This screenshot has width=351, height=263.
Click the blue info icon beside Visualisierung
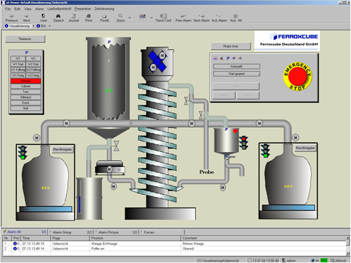pyautogui.click(x=6, y=26)
